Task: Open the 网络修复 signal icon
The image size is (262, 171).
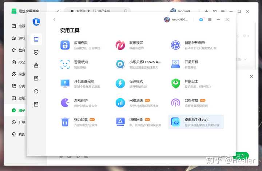Action: coord(176,103)
